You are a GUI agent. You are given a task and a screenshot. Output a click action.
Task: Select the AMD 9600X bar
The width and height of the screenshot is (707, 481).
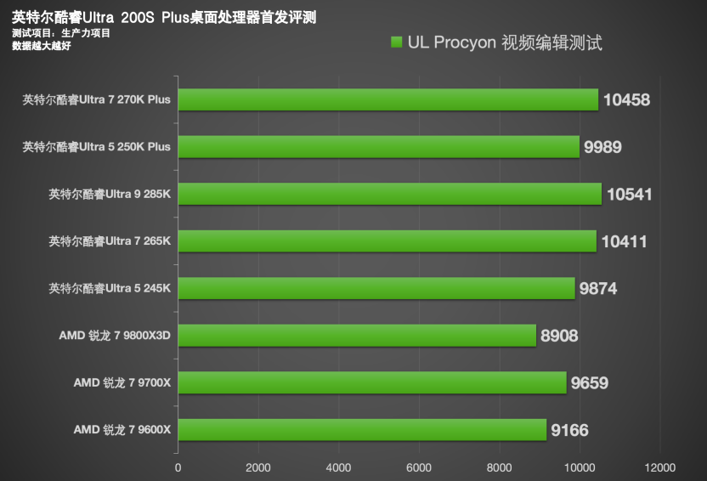coord(362,430)
